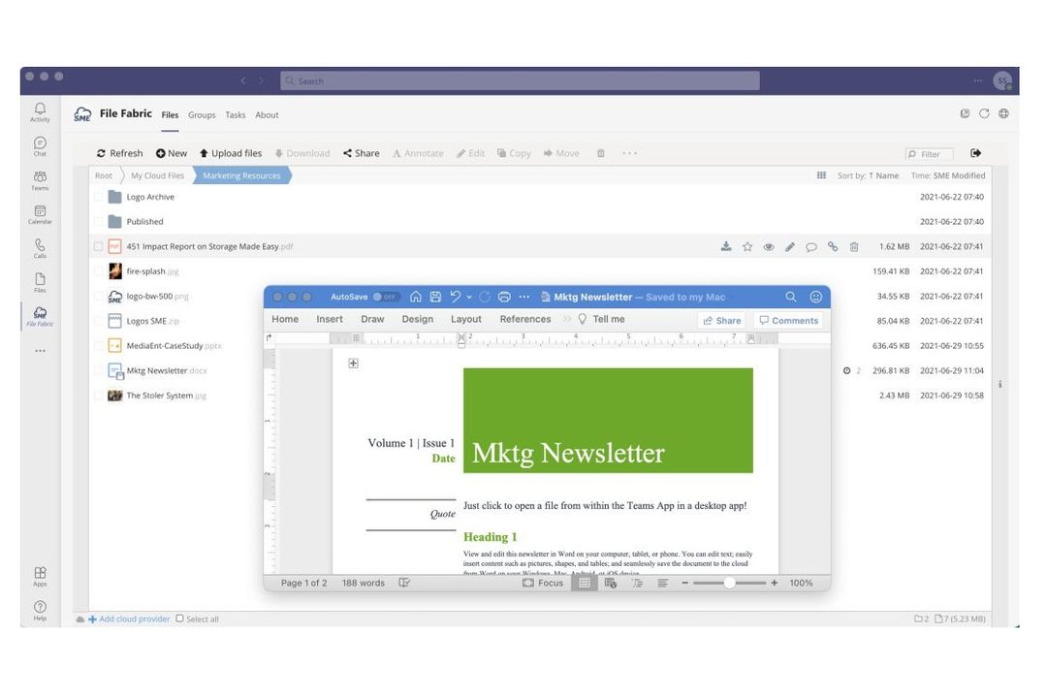Toggle AutoSave switch in Word
The width and height of the screenshot is (1047, 698).
click(x=385, y=297)
